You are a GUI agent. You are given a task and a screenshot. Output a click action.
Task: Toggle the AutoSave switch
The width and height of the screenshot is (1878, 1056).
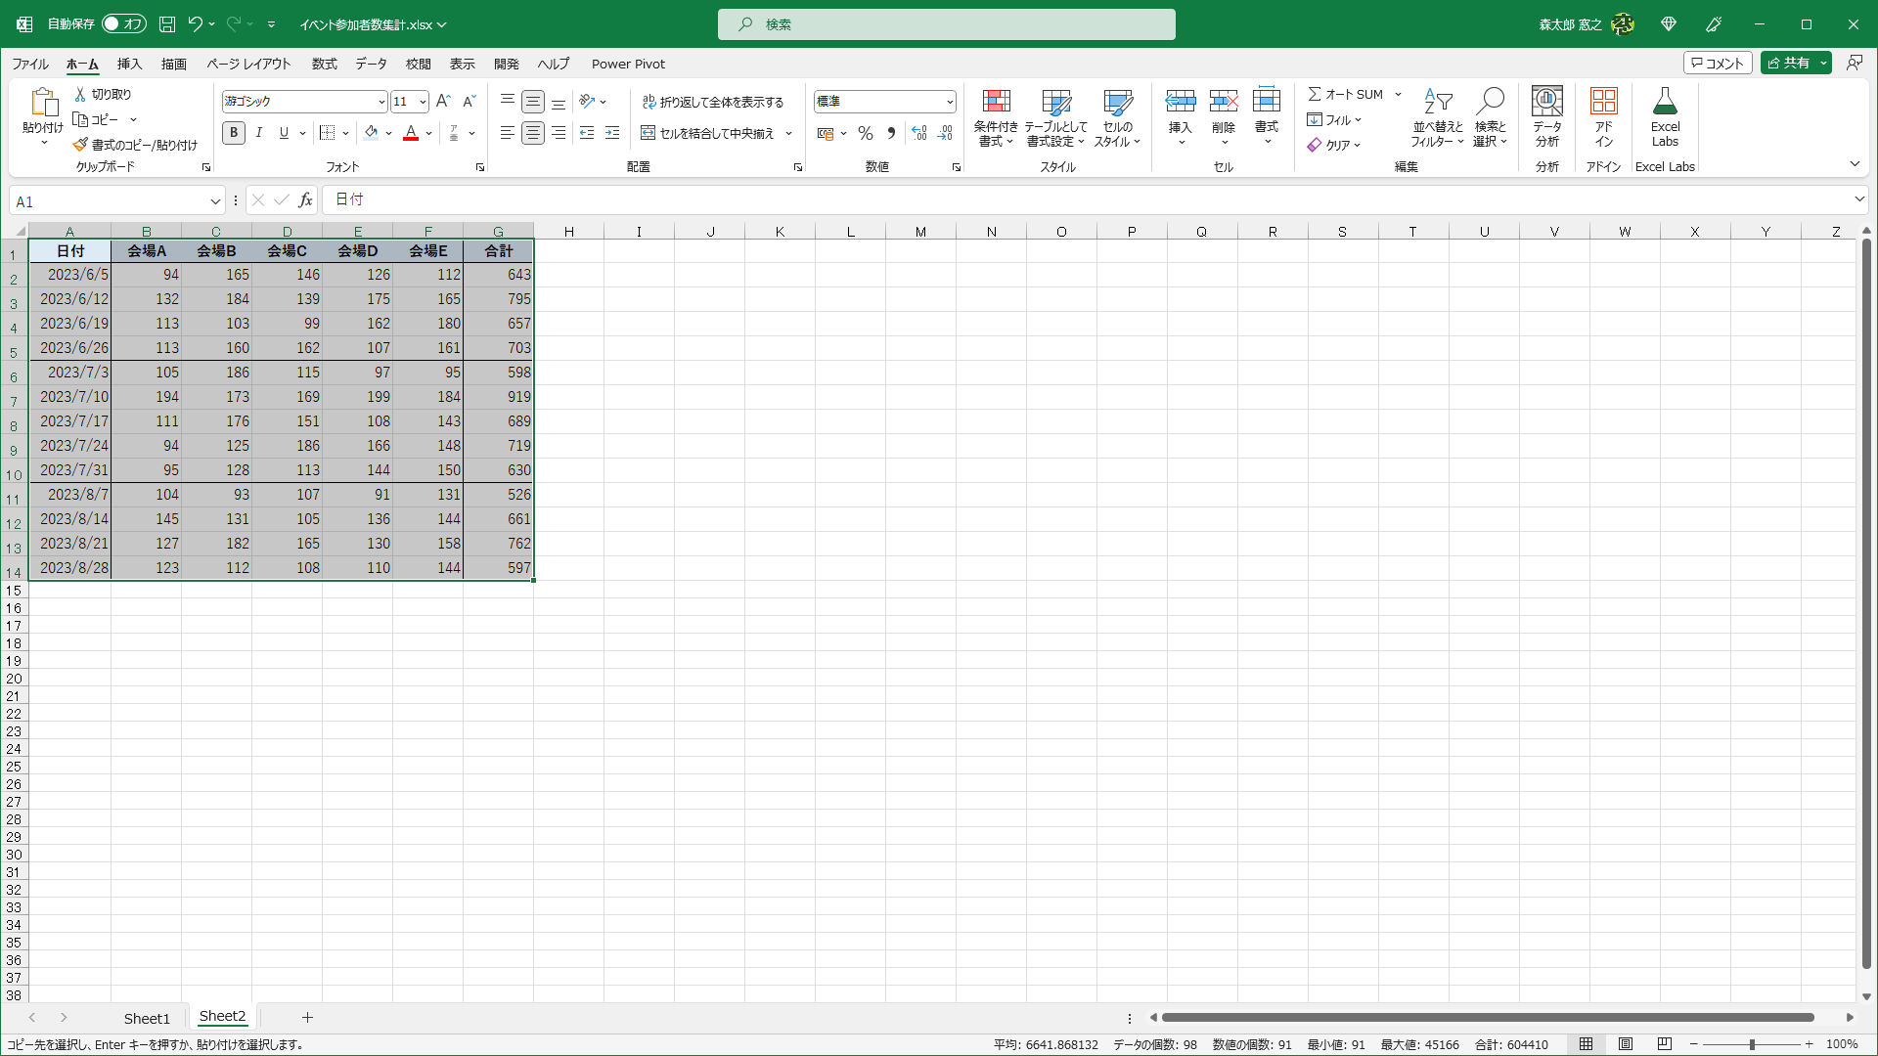(x=123, y=24)
